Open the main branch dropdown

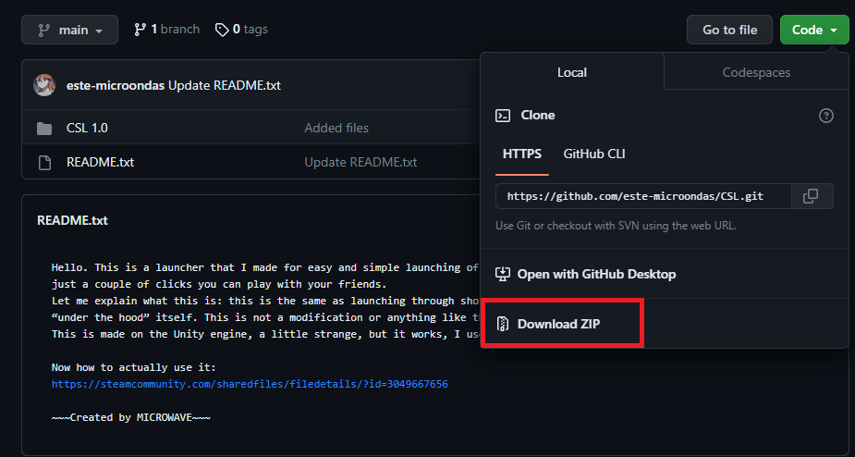[70, 30]
